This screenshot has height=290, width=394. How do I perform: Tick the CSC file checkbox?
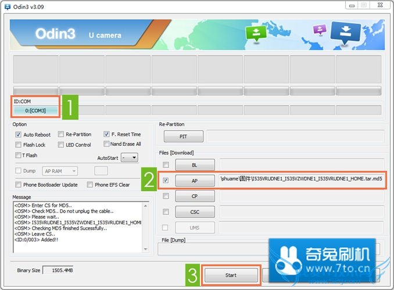click(166, 212)
